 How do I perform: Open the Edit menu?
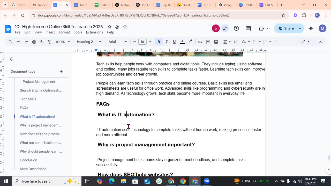pyautogui.click(x=27, y=32)
